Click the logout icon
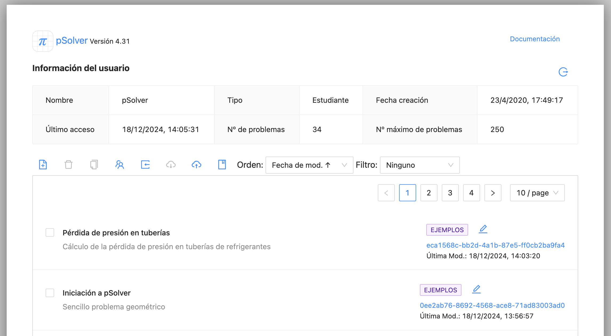The image size is (611, 336). [563, 72]
